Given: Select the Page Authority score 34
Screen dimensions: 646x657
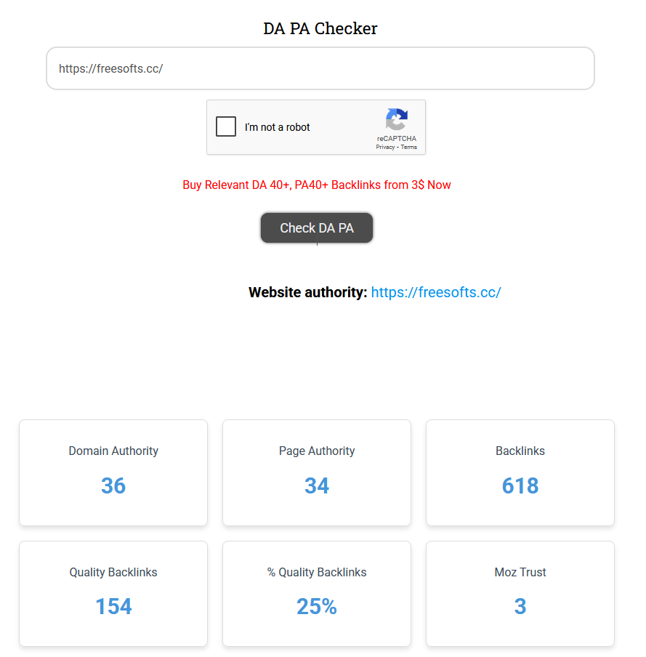Looking at the screenshot, I should [x=317, y=485].
